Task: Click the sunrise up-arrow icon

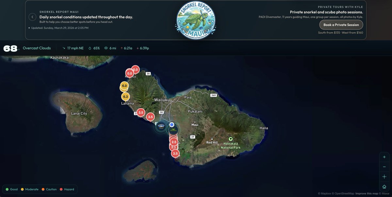Action: tap(122, 48)
